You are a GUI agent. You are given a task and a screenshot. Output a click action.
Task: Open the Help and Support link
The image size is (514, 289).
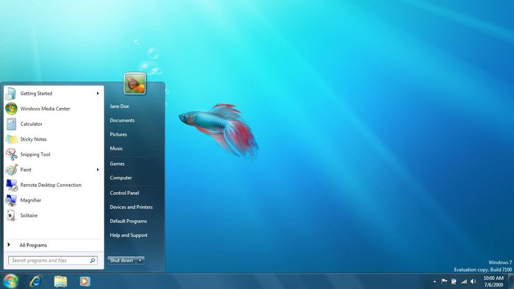click(128, 235)
